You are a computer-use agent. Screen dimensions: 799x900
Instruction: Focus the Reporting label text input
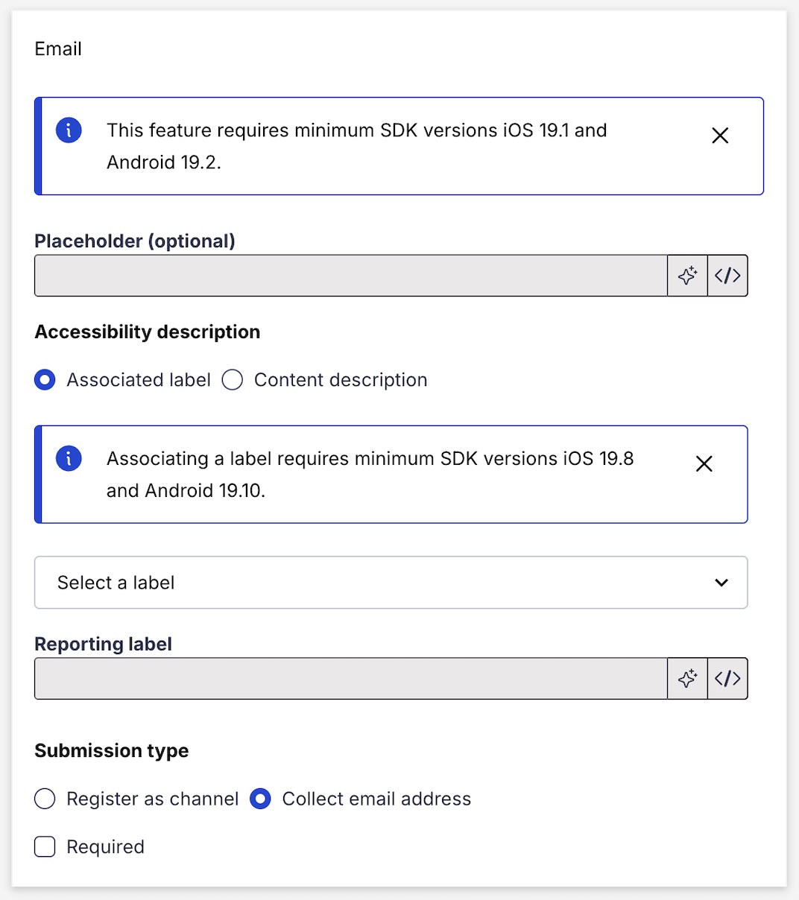[x=350, y=678]
